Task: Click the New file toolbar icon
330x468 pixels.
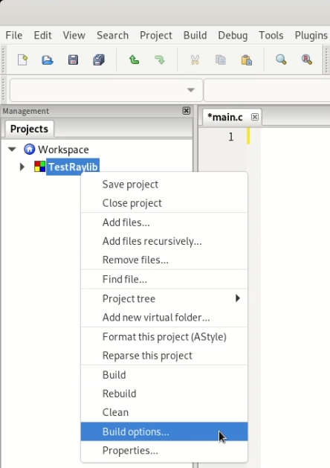Action: click(x=22, y=60)
